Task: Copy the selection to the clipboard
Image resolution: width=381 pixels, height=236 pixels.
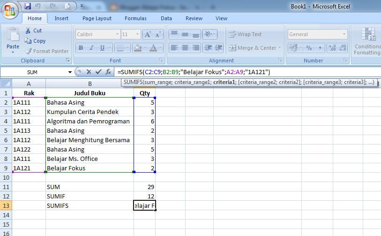Action: (35, 41)
